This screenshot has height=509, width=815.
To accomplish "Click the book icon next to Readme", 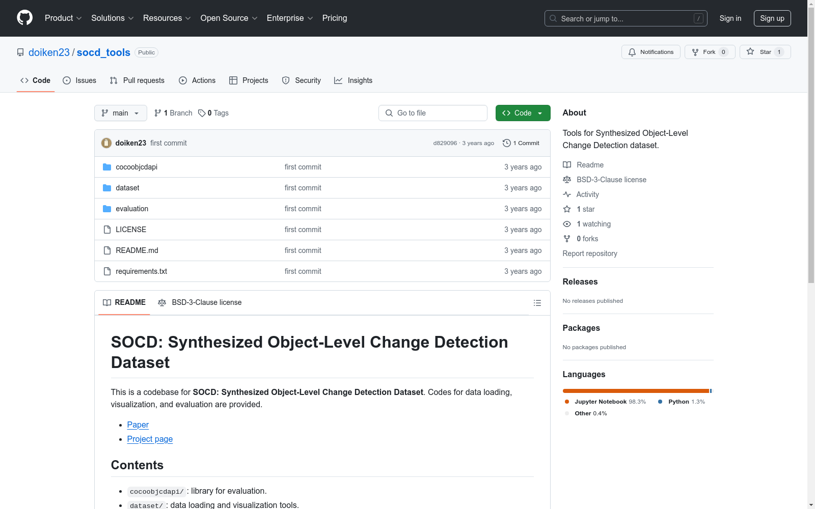I will (x=567, y=165).
